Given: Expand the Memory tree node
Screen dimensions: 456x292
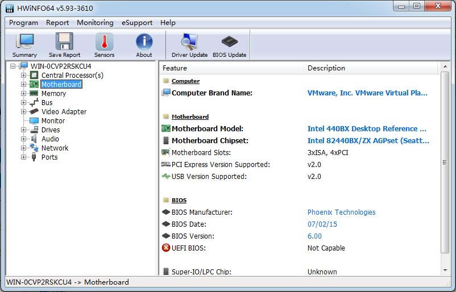Looking at the screenshot, I should coord(23,93).
